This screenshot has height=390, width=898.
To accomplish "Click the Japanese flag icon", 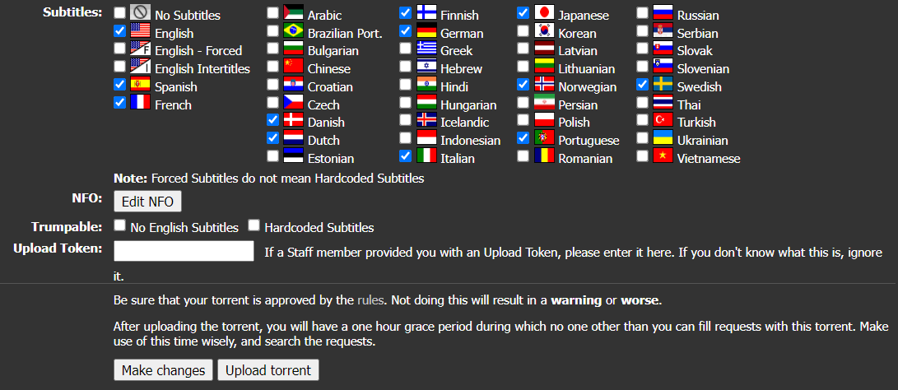I will click(x=544, y=13).
